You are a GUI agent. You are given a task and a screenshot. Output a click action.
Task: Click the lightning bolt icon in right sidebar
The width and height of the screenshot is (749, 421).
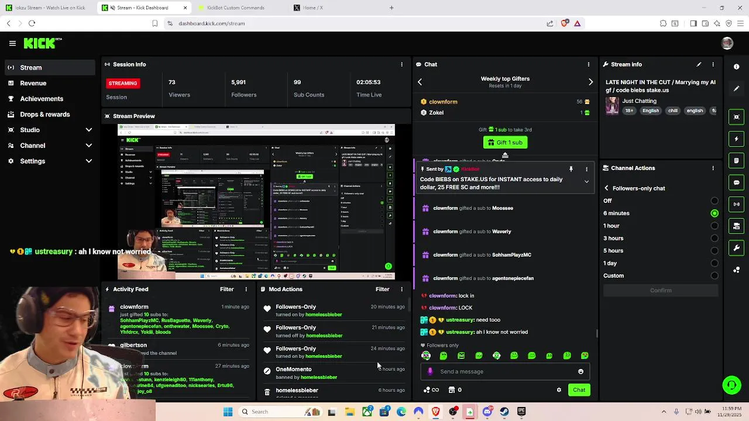(737, 139)
